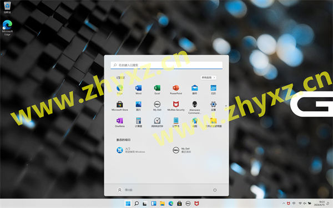The width and height of the screenshot is (333, 208).
Task: Expand the All apps list
Action: pyautogui.click(x=208, y=78)
